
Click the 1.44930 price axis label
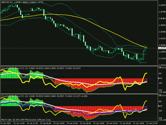(162, 25)
